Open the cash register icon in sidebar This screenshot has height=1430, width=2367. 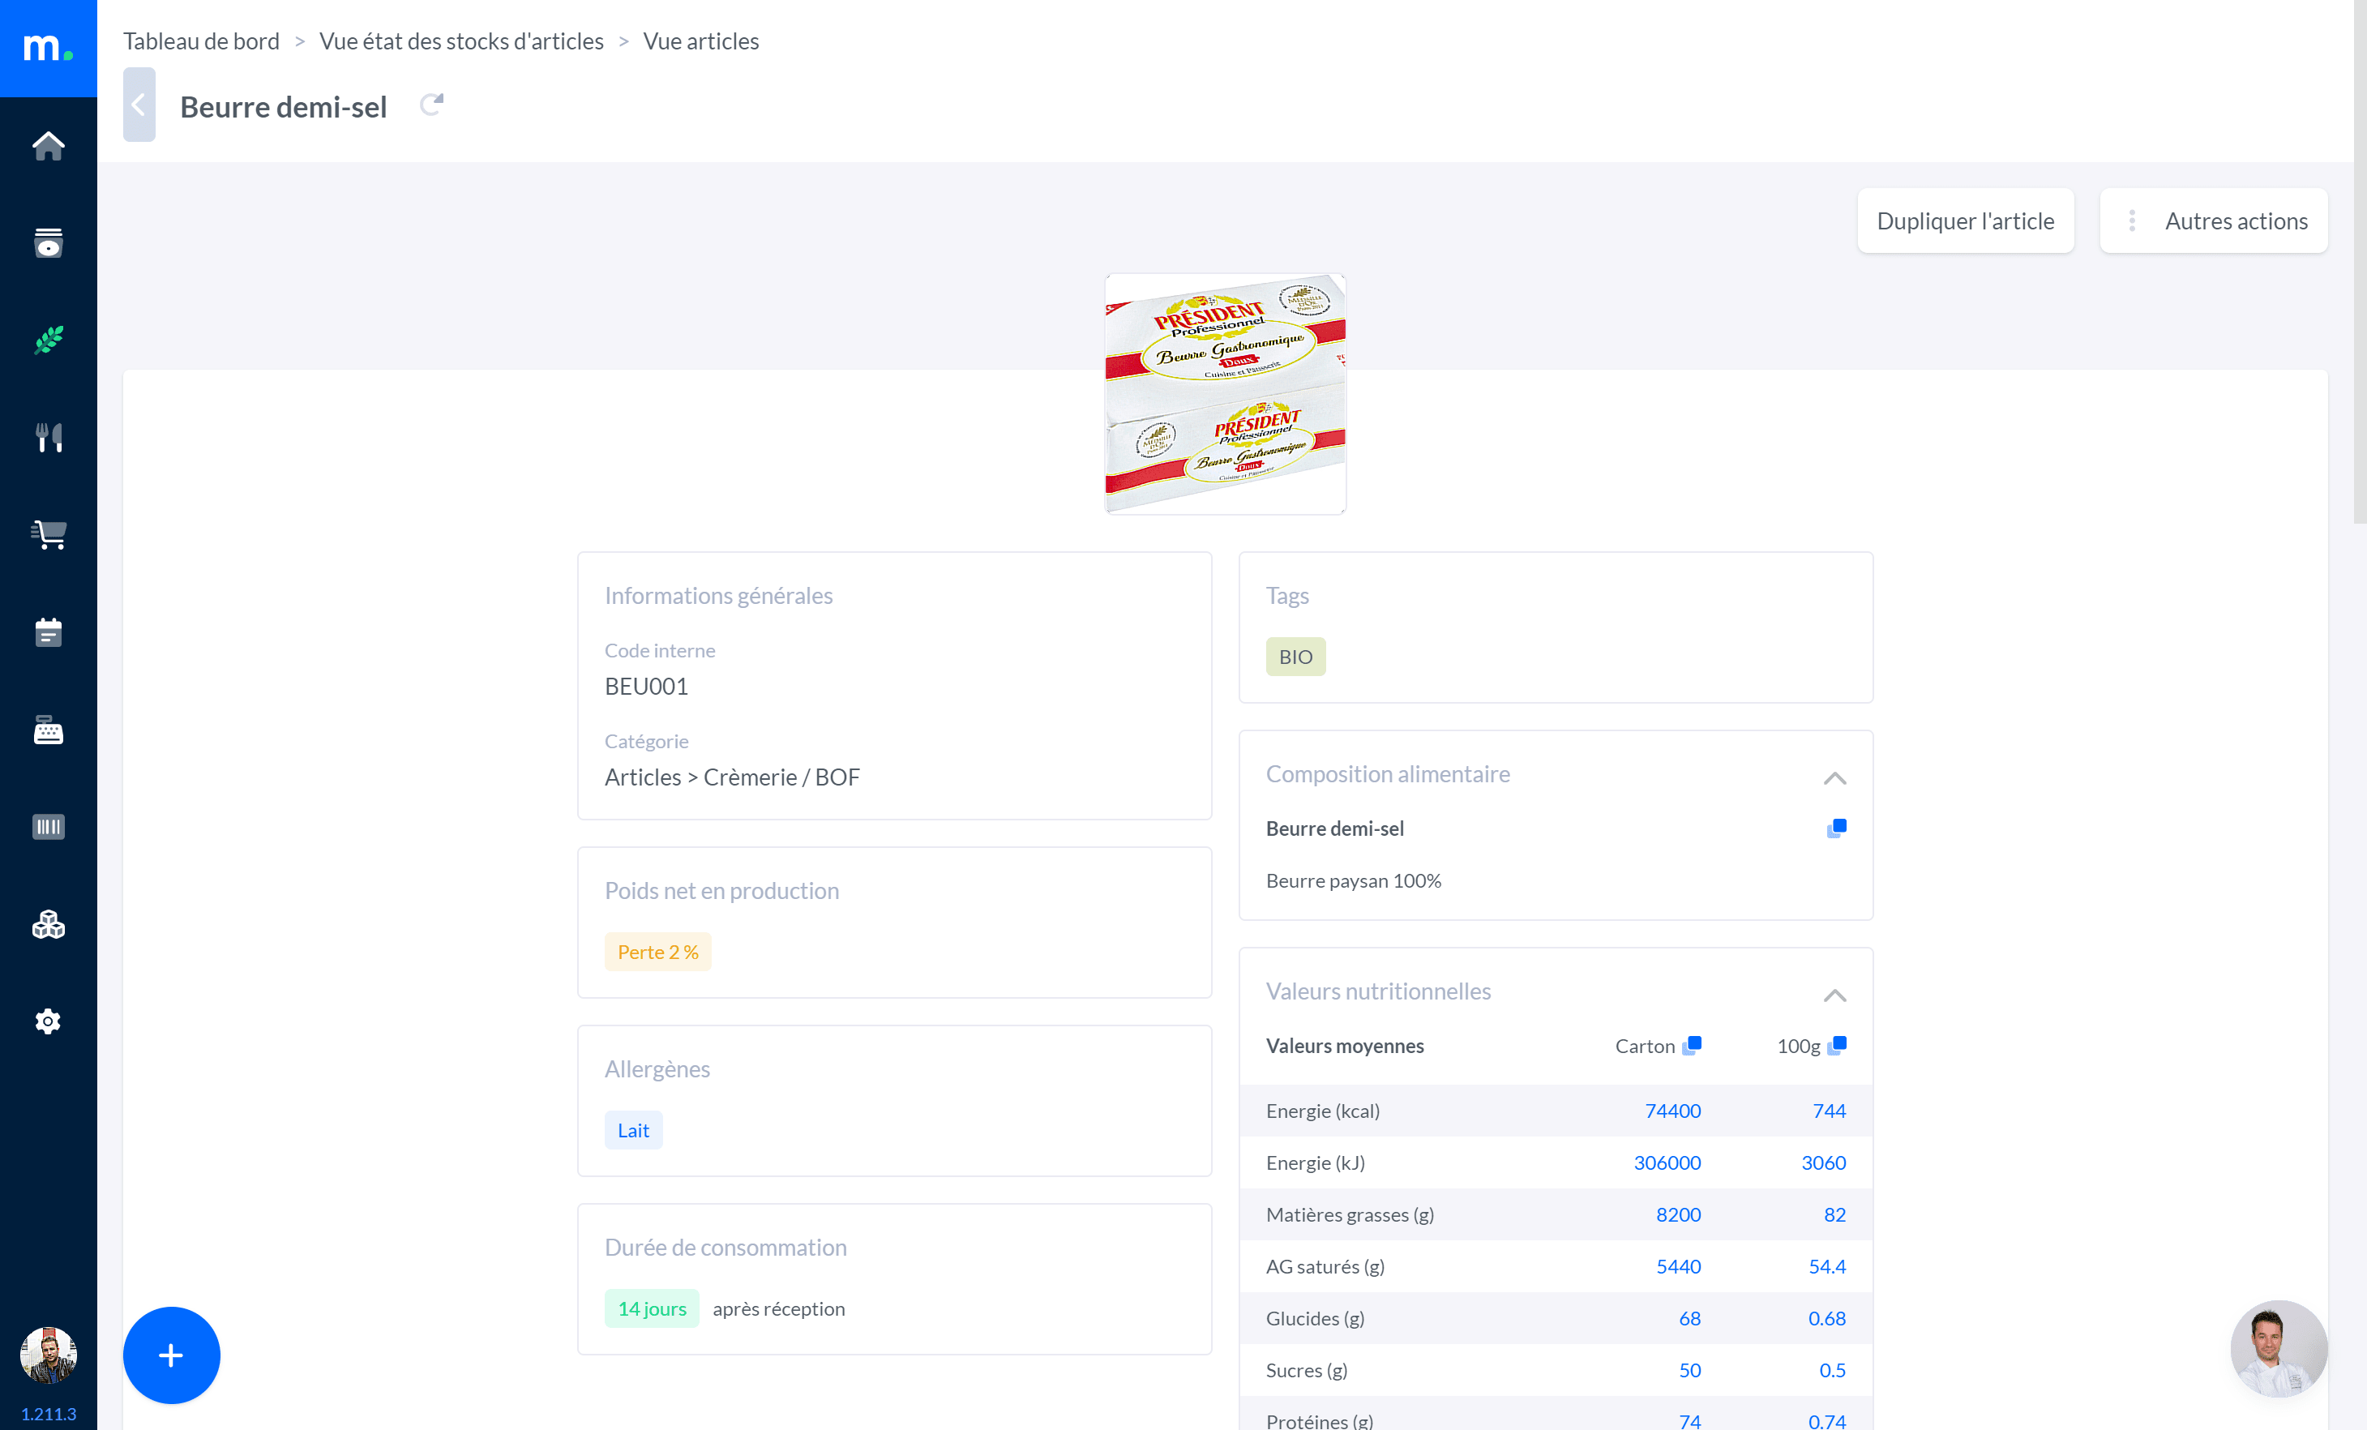[x=48, y=730]
